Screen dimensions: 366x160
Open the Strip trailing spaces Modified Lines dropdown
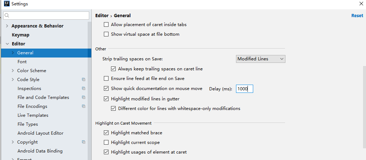click(261, 59)
